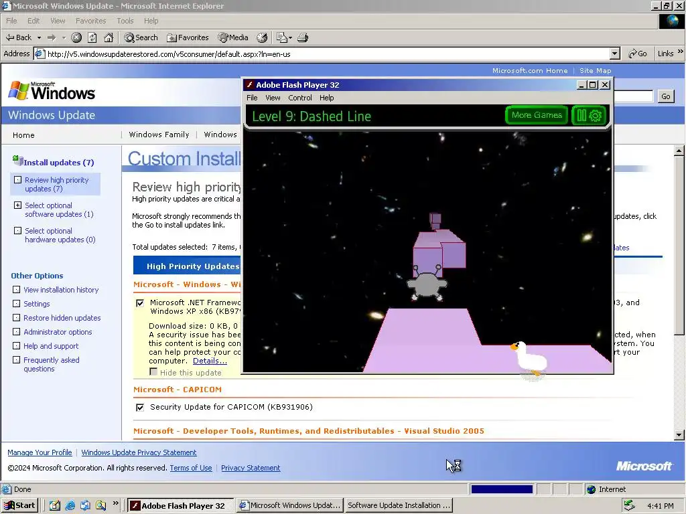Tick the Hide this update checkbox
The height and width of the screenshot is (514, 686).
[x=153, y=372]
